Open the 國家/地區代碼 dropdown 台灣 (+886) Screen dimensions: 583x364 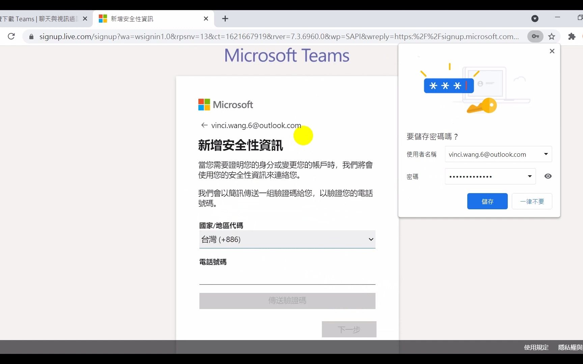coord(287,239)
